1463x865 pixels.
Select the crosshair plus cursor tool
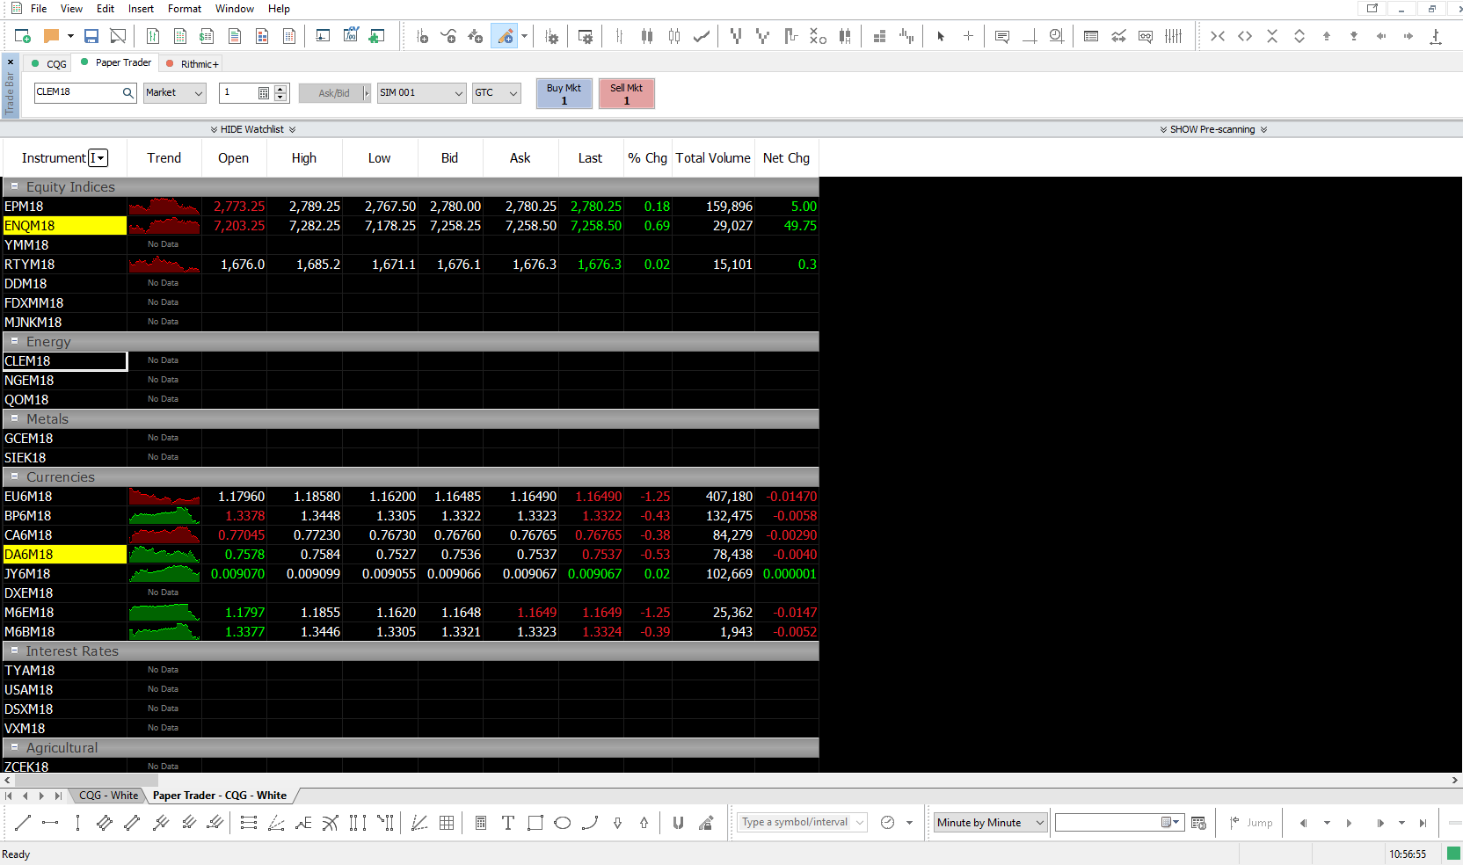point(968,36)
